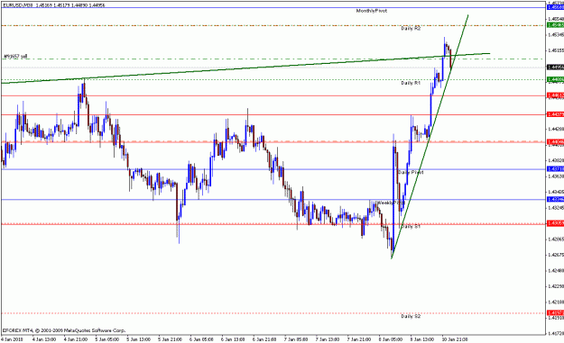Click the 8 Jan 05:00 time label

(391, 339)
